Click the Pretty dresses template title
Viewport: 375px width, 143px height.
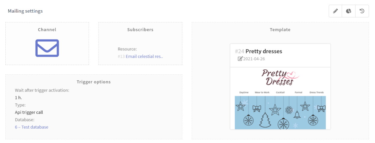(x=264, y=51)
